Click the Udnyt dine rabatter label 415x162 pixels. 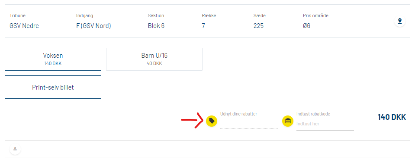(x=239, y=114)
